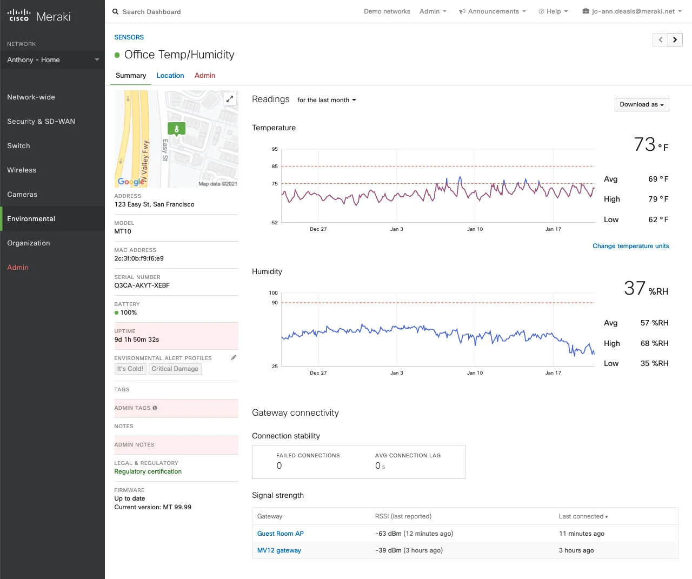The height and width of the screenshot is (579, 692).
Task: Click Change temperature units link
Action: (x=631, y=246)
